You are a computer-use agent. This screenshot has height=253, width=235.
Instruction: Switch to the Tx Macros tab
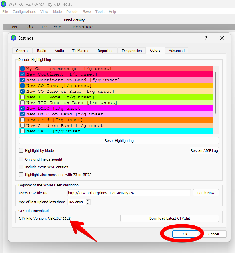tap(81, 51)
